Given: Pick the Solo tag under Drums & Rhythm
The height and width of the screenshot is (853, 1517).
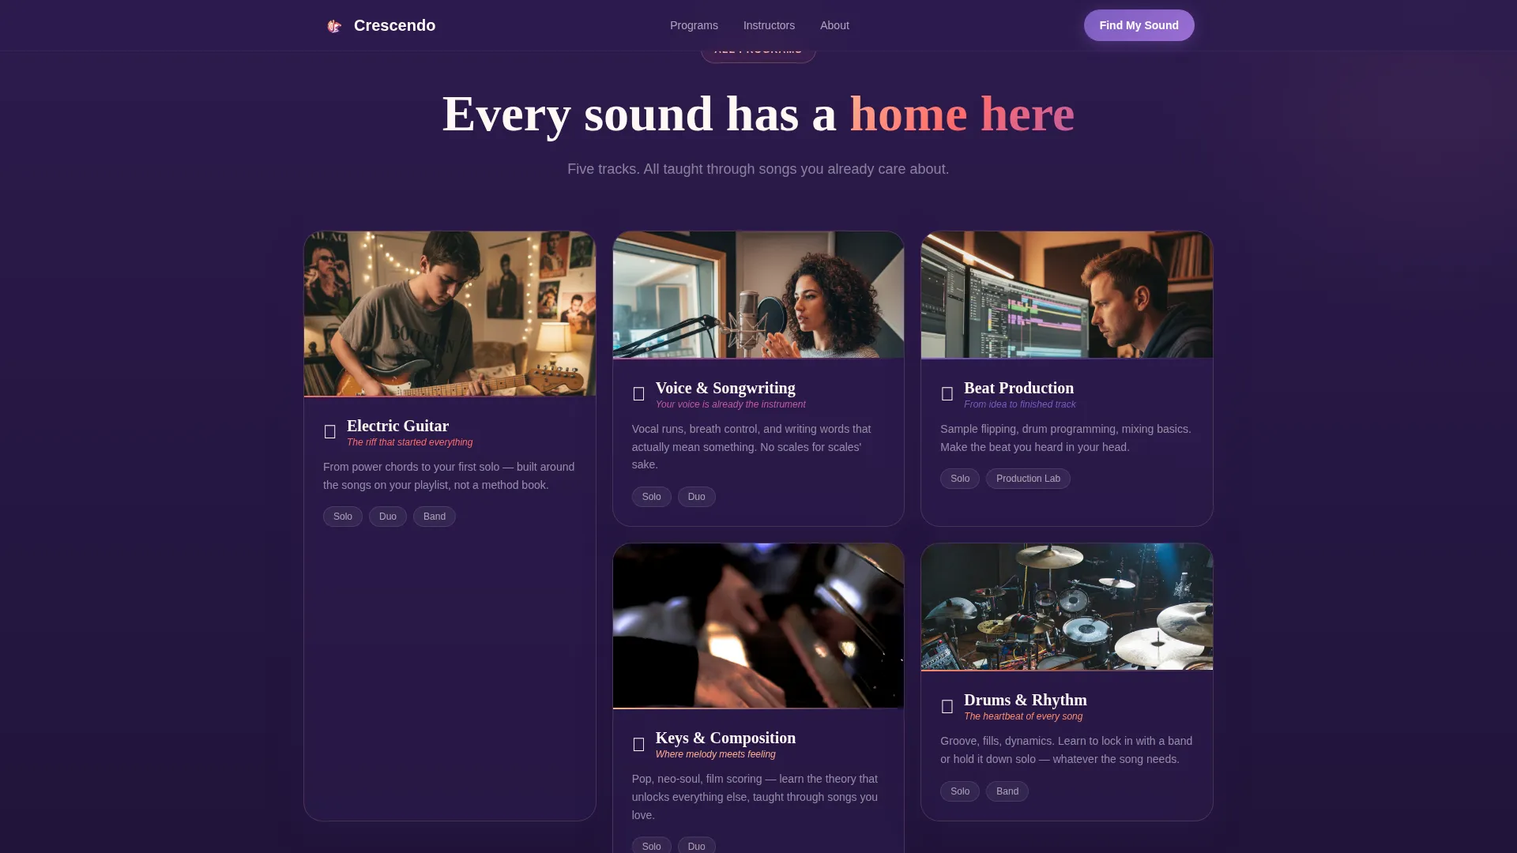Looking at the screenshot, I should tap(960, 791).
